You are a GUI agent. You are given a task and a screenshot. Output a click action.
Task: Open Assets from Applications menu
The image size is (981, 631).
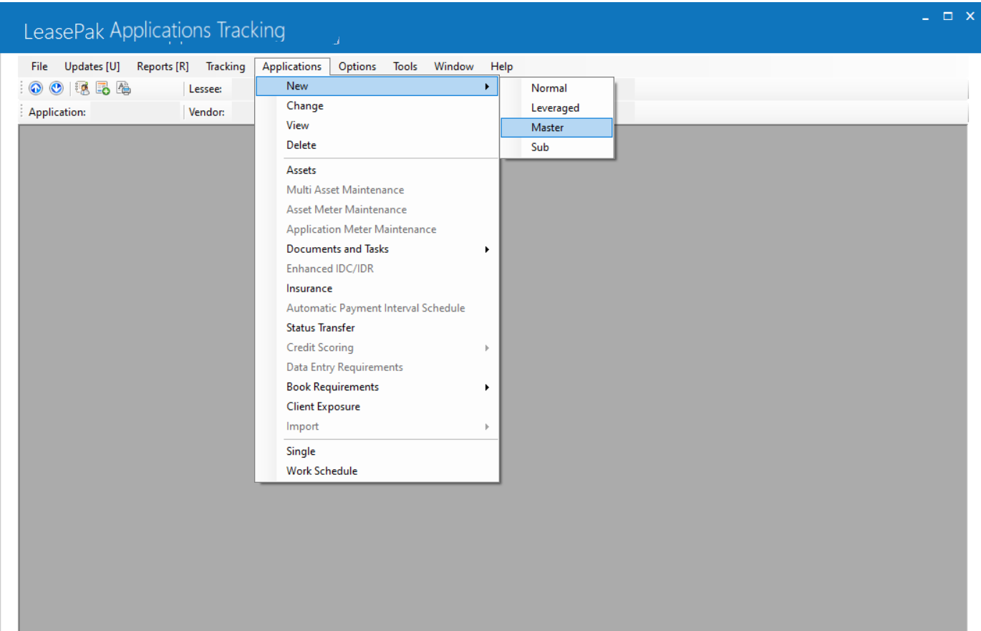click(377, 170)
